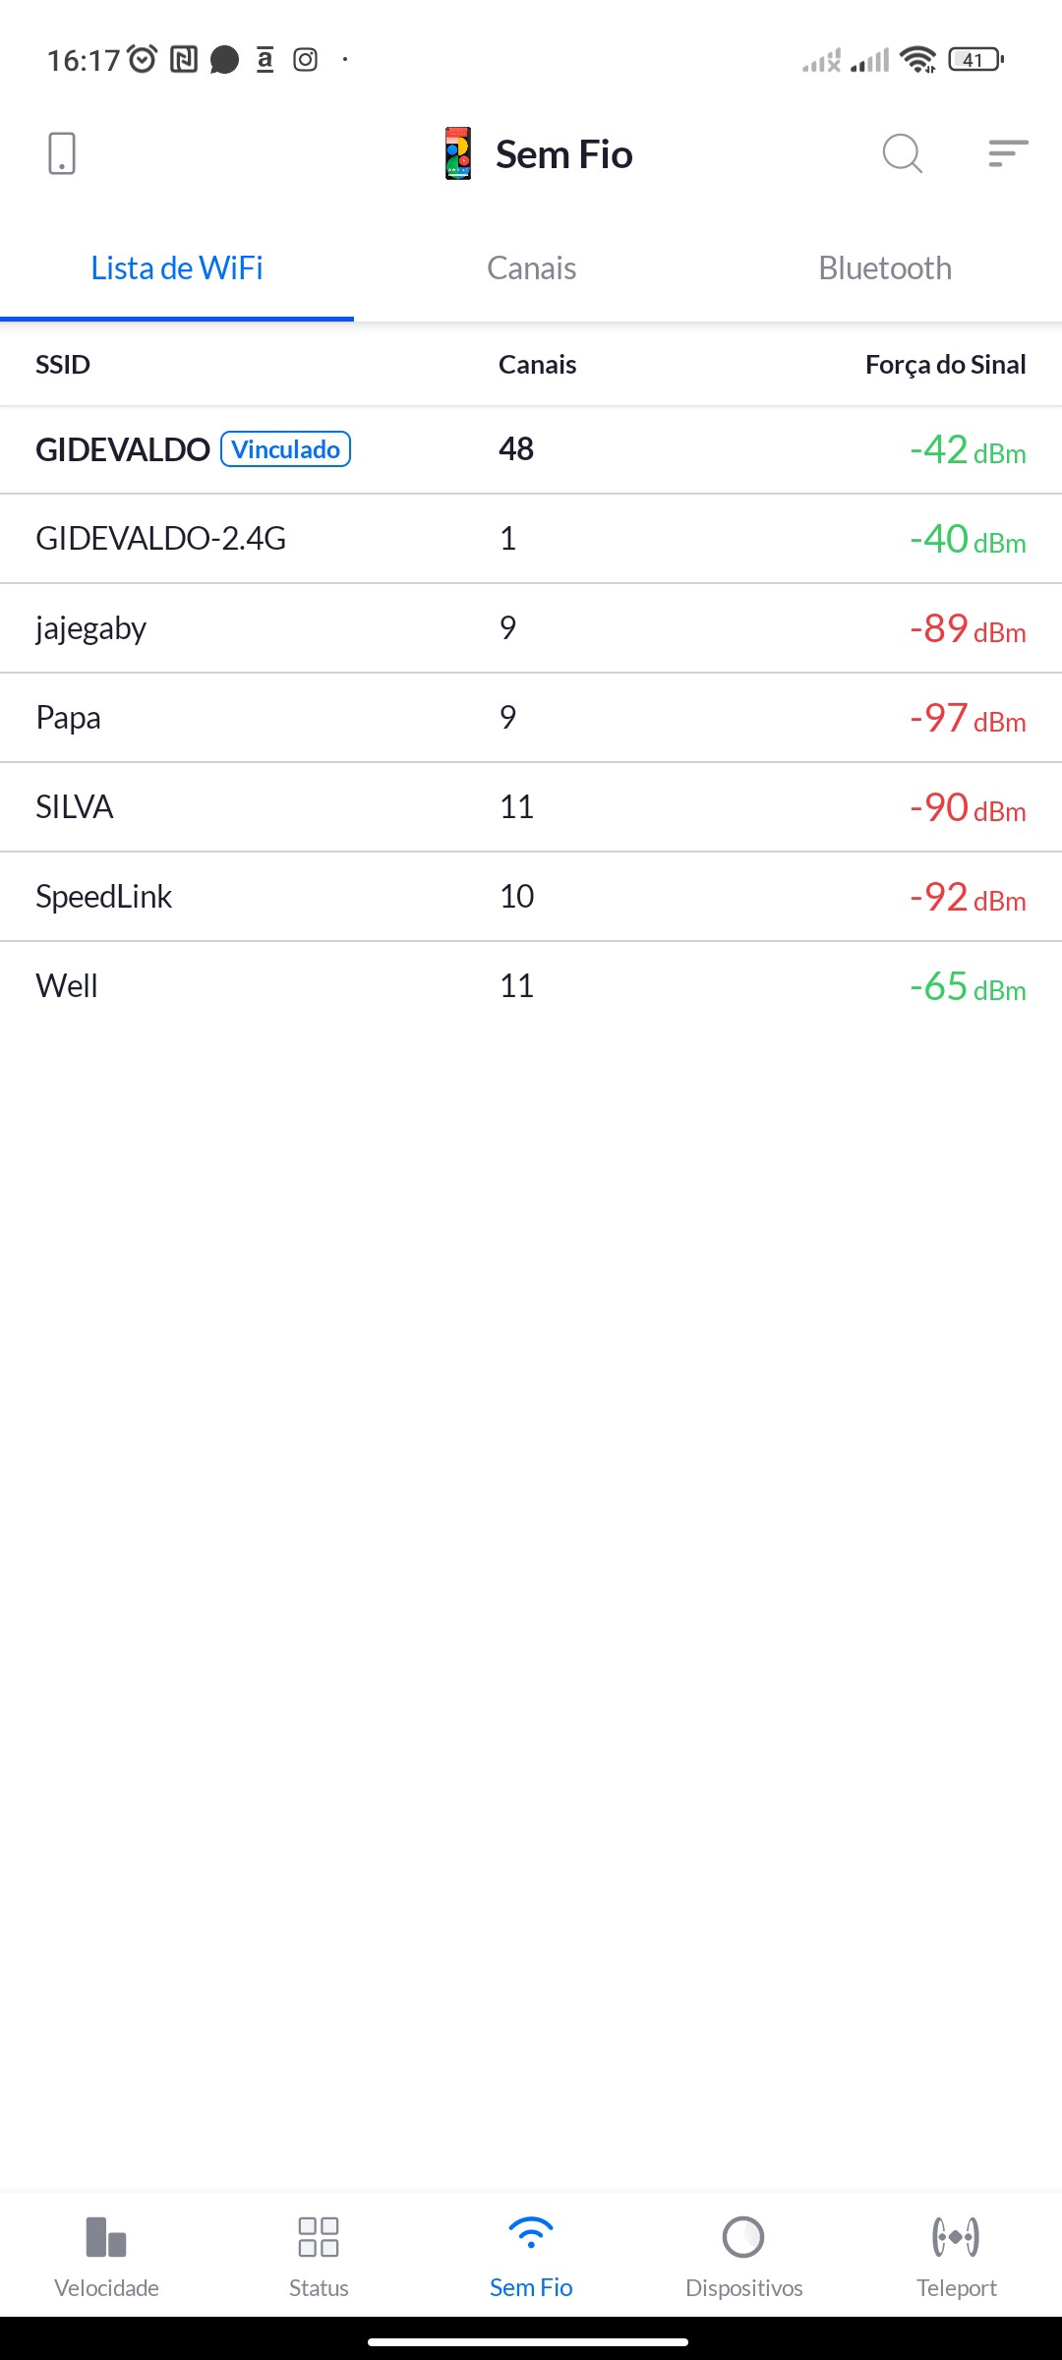Open the sort filter icon

point(1008,153)
